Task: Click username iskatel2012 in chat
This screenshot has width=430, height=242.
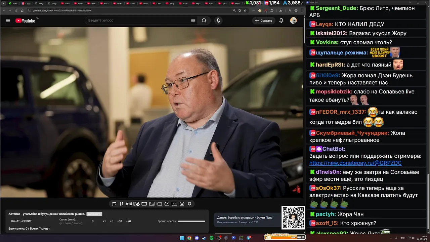Action: 332,33
